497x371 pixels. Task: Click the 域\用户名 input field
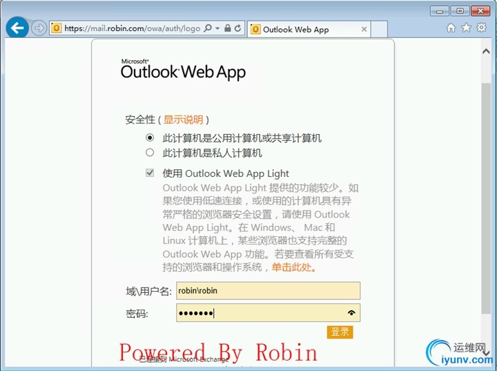268,291
